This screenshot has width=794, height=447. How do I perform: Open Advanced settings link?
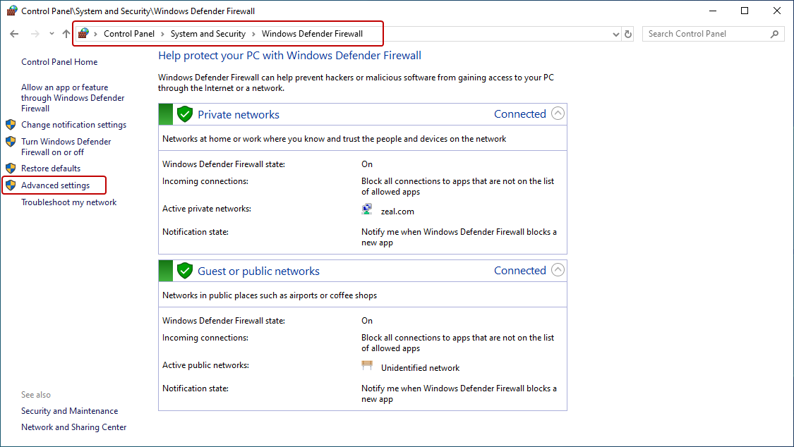(55, 185)
